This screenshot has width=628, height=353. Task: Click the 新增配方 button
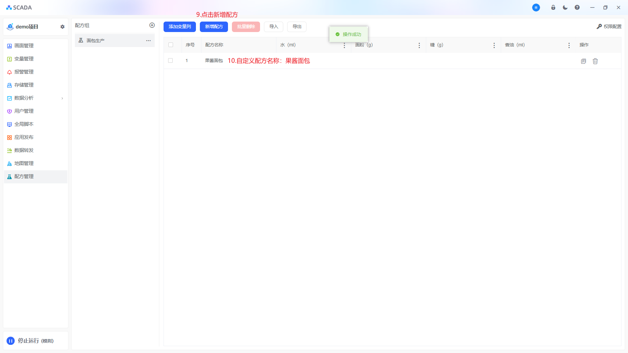214,27
